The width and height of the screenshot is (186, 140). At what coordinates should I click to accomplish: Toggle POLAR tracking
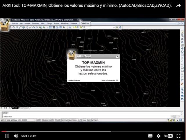click(x=58, y=120)
